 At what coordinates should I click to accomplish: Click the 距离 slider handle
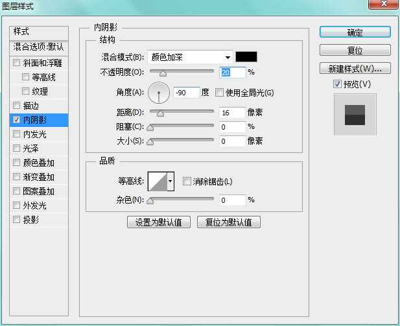(x=161, y=113)
